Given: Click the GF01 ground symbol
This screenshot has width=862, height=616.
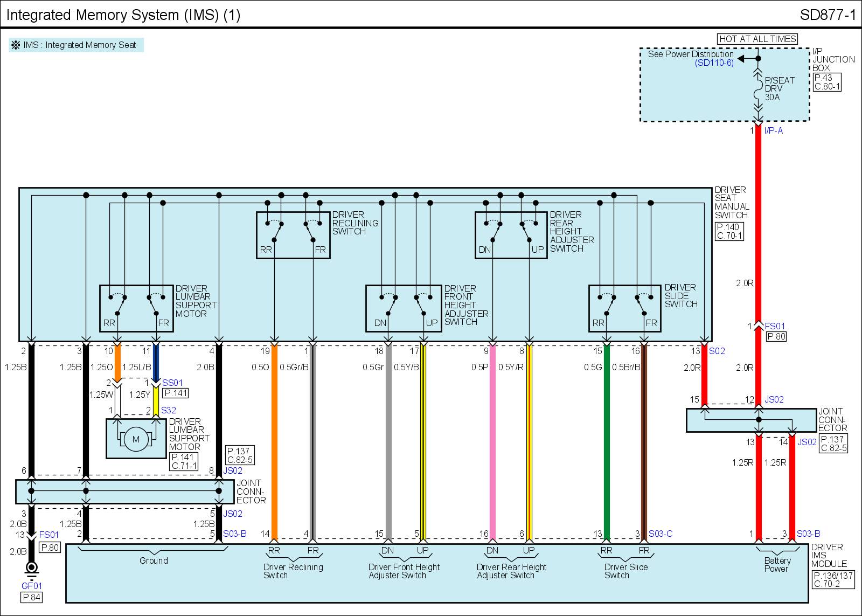Looking at the screenshot, I should coord(32,568).
